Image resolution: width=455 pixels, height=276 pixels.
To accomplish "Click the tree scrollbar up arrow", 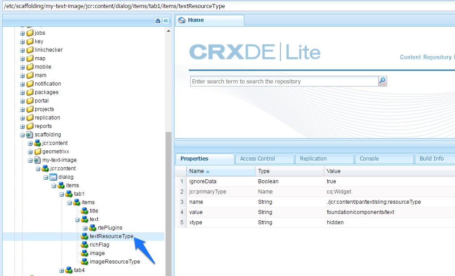I will pos(168,31).
